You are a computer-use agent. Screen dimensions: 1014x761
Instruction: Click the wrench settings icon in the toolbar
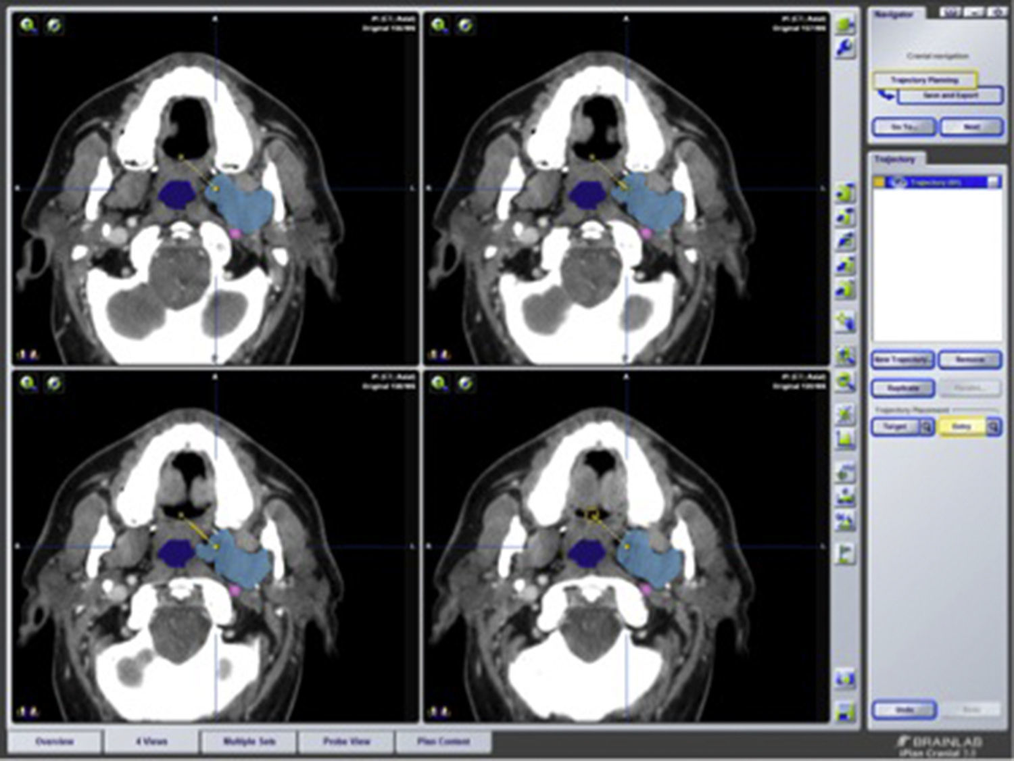845,49
